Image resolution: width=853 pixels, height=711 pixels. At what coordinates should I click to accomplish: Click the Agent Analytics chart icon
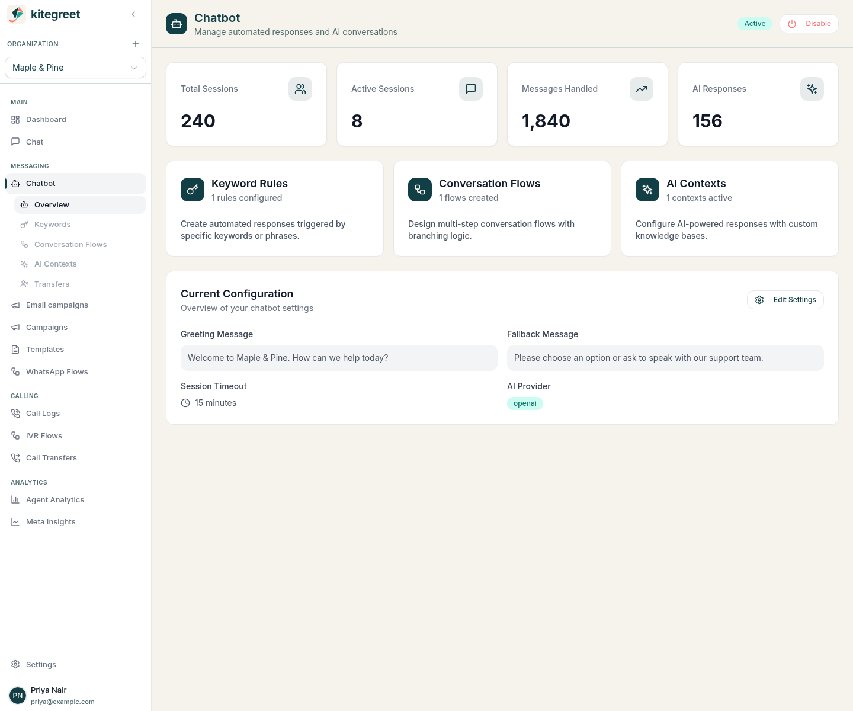(x=15, y=500)
